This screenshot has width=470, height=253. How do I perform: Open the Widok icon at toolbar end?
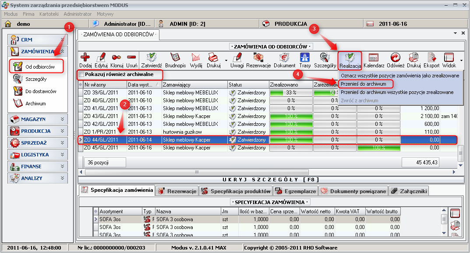click(450, 60)
